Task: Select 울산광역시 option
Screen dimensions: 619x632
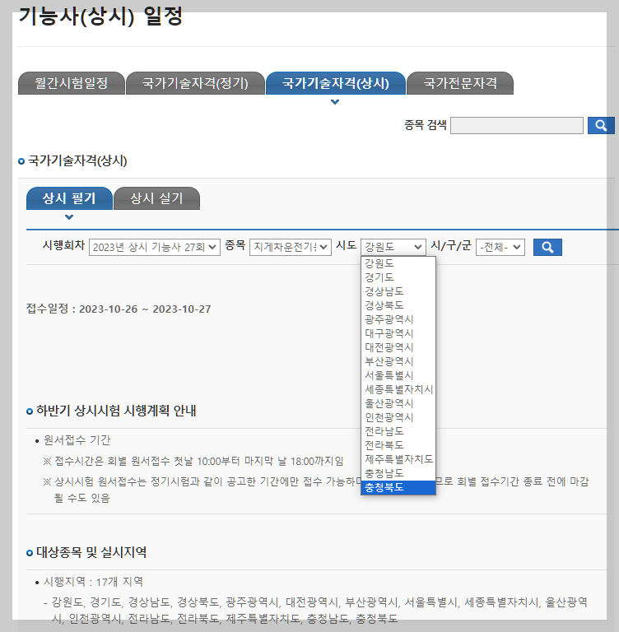Action: (398, 403)
